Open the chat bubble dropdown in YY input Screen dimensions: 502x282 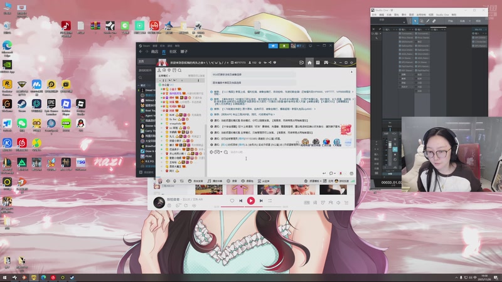click(333, 174)
